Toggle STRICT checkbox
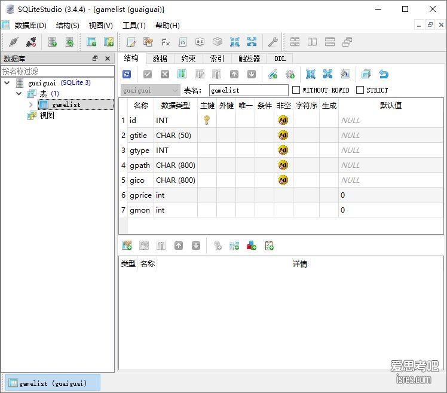The image size is (447, 393). click(x=360, y=90)
